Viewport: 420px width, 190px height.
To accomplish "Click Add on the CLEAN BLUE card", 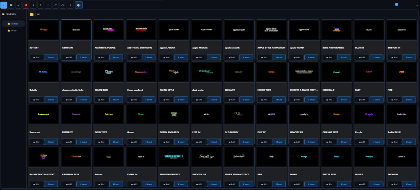I will (x=101, y=100).
